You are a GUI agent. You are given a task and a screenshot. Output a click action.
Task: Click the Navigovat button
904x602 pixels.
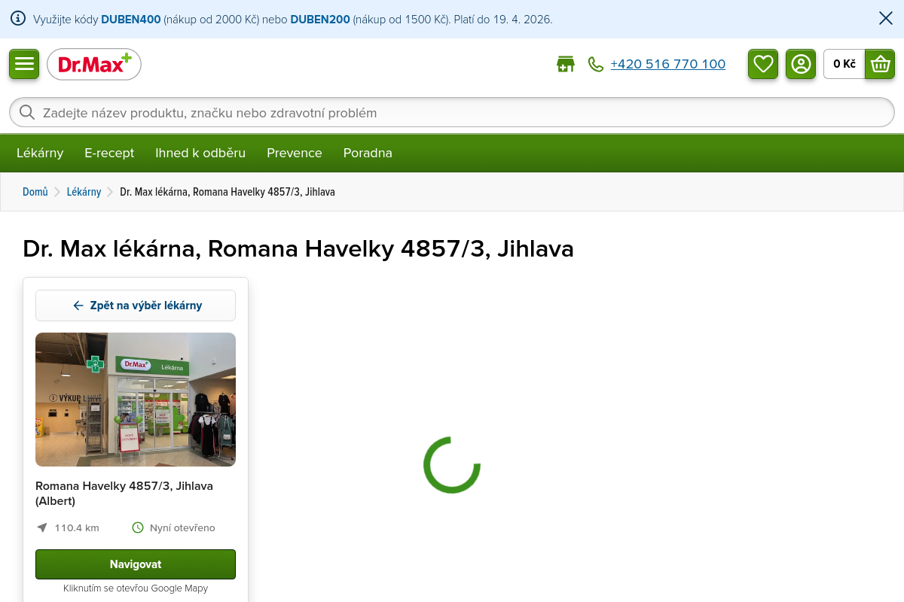[136, 564]
